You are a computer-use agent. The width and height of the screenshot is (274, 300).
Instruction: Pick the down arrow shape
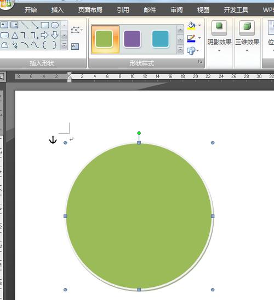pos(55,35)
